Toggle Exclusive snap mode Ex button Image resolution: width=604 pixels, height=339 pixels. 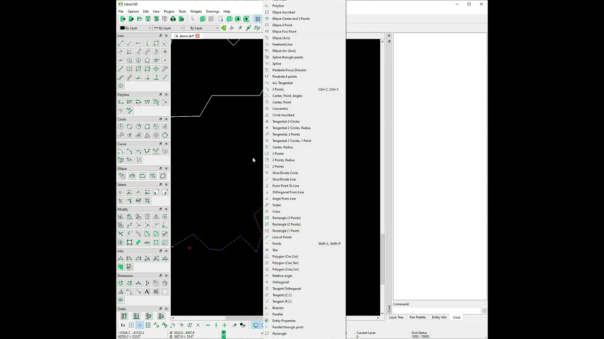coord(123,325)
